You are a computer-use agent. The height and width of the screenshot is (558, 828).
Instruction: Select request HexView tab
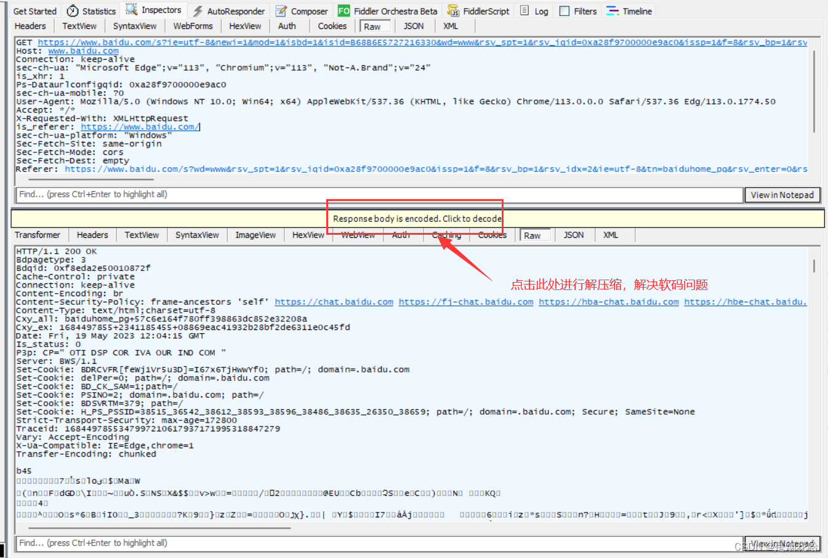tap(245, 26)
